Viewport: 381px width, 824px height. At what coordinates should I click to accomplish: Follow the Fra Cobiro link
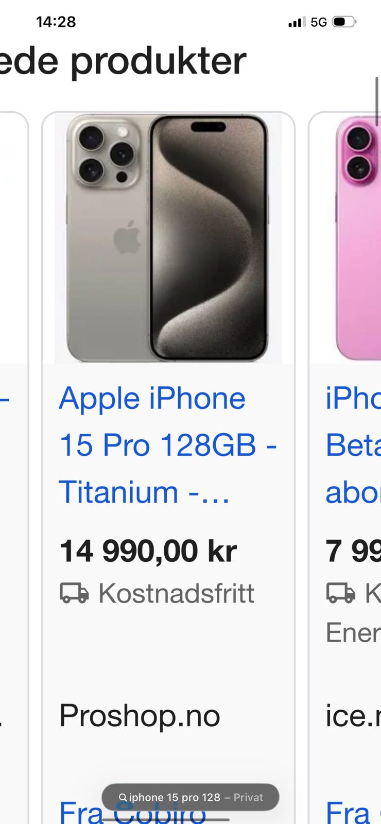[133, 812]
